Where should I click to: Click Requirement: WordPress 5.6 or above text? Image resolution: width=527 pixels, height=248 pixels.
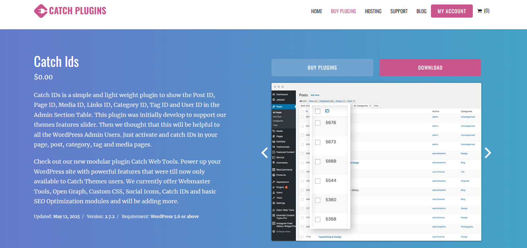click(x=160, y=216)
